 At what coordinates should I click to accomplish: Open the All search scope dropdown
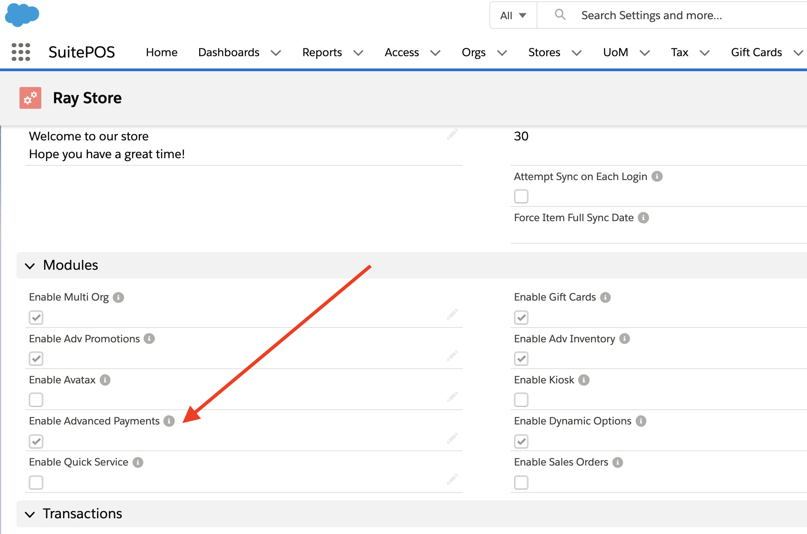point(513,15)
